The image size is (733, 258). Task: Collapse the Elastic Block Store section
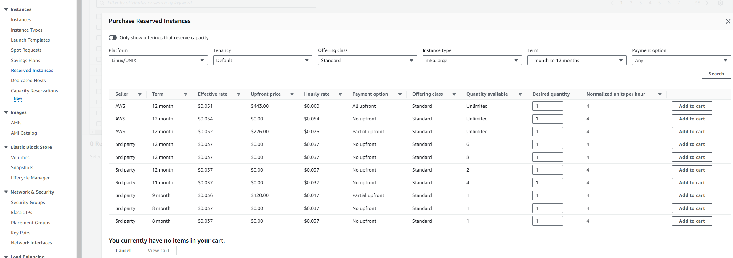tap(6, 147)
